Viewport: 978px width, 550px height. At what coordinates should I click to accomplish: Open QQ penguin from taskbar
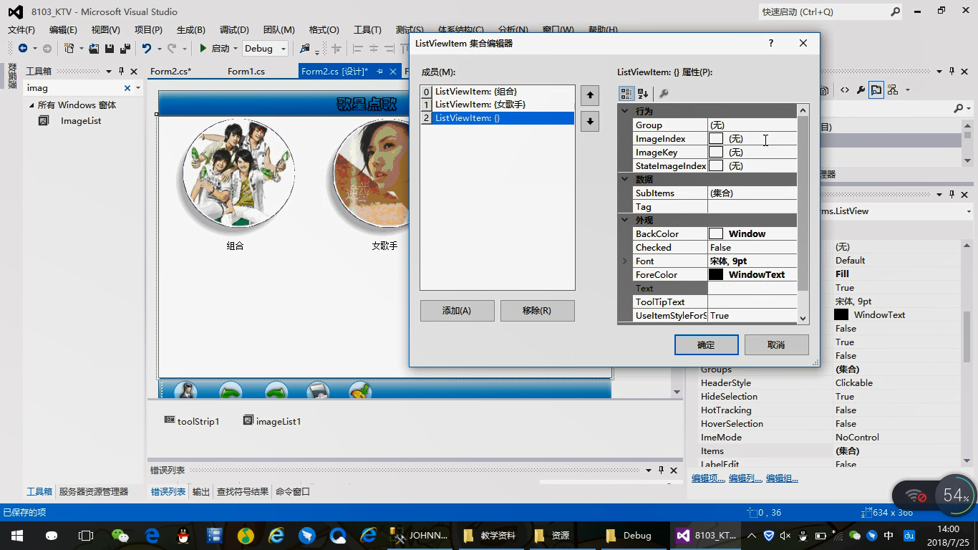pos(183,535)
